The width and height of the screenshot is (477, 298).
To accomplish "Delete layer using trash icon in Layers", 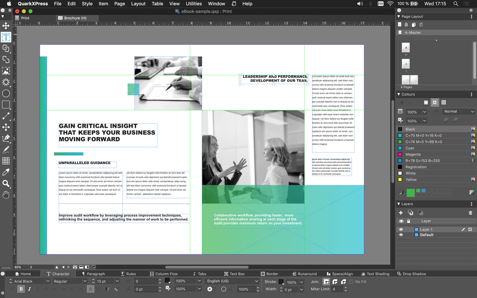I will click(x=470, y=213).
